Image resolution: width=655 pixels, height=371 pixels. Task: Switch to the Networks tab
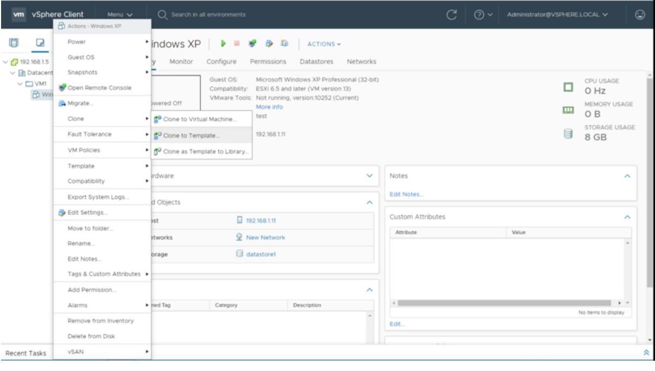(361, 62)
